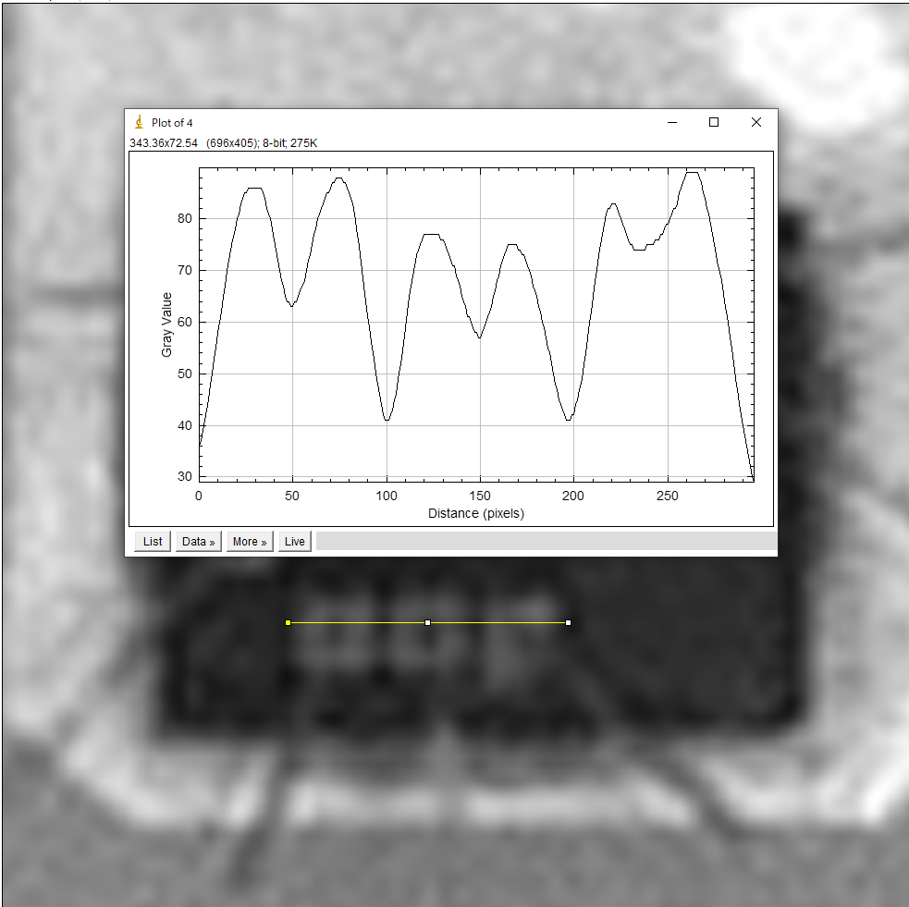Select the yellow left endpoint handle of the line
The image size is (909, 907).
[x=289, y=622]
